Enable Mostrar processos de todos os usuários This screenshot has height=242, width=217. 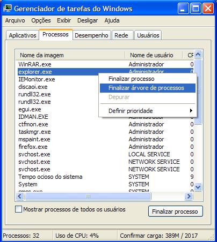(x=18, y=209)
